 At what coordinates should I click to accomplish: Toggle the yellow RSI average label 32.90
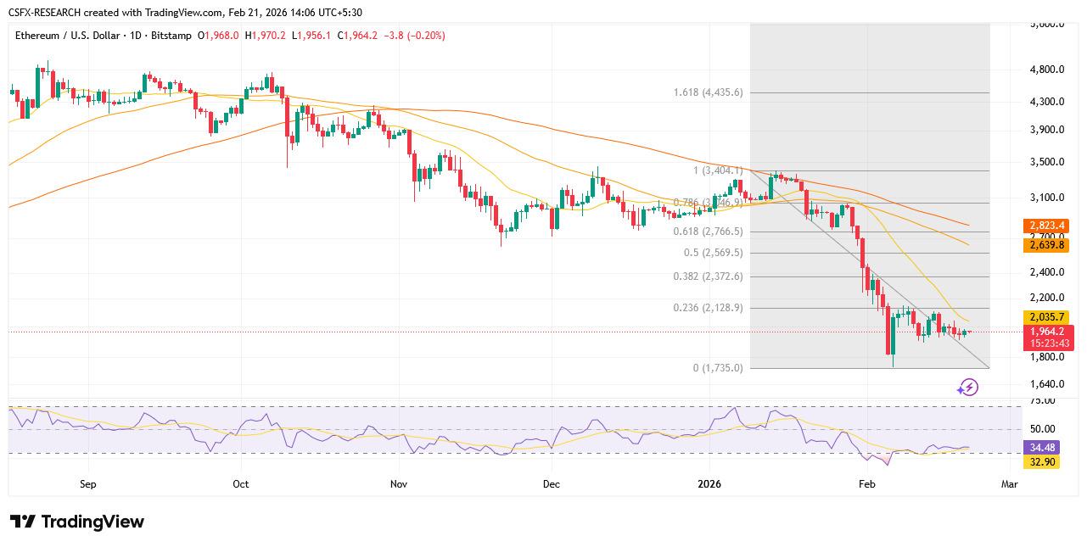[x=1043, y=462]
